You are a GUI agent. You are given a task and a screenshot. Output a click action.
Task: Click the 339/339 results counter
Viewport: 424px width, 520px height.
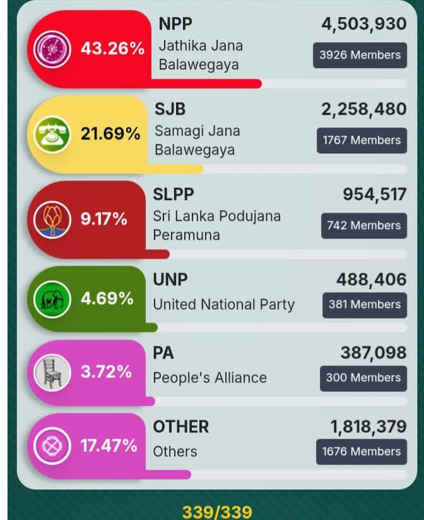point(217,512)
